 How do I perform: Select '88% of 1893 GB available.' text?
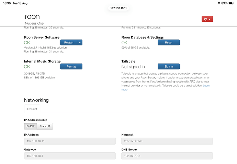(39, 78)
